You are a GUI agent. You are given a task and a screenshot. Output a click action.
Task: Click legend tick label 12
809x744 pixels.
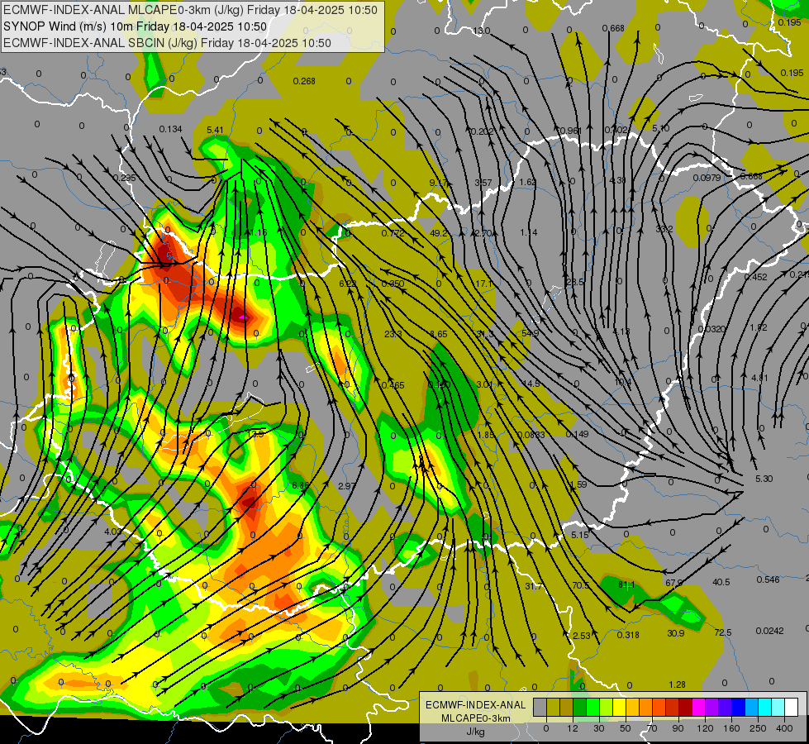coord(572,728)
